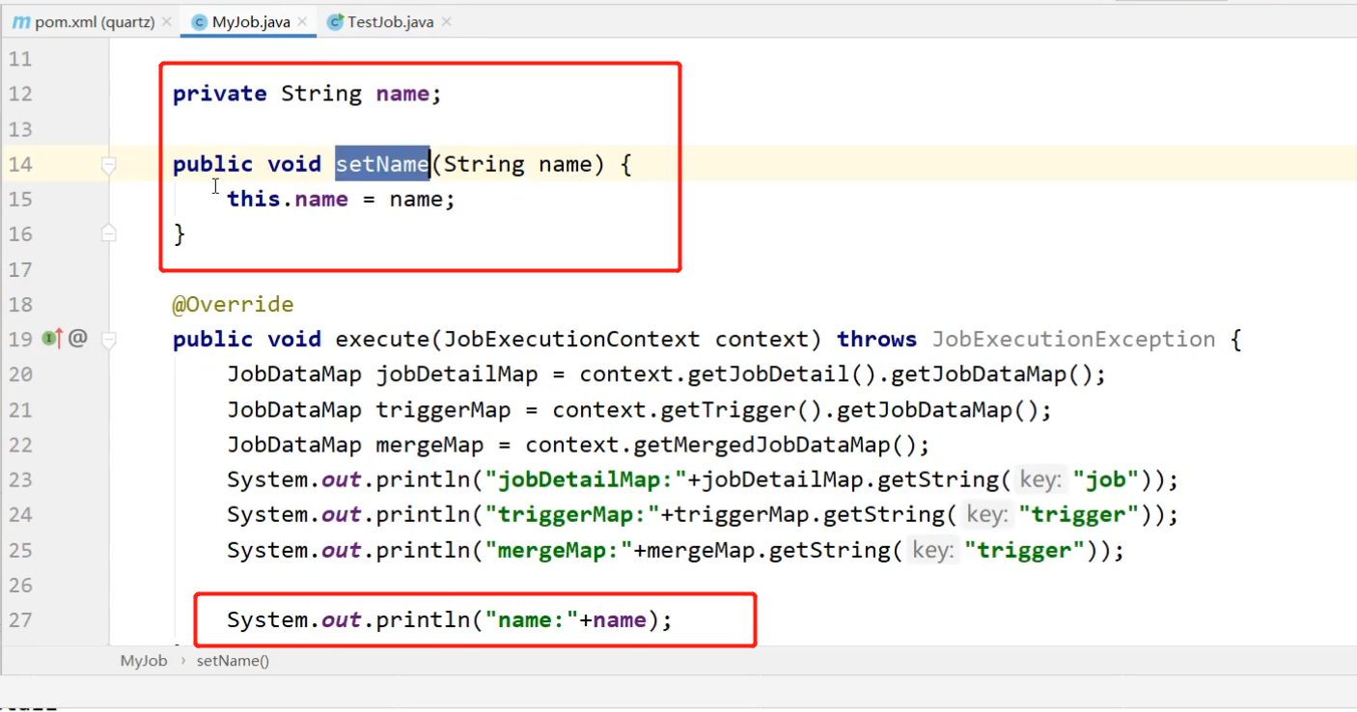Close the pom.xml (quartz) tab
1357x712 pixels.
tap(167, 22)
